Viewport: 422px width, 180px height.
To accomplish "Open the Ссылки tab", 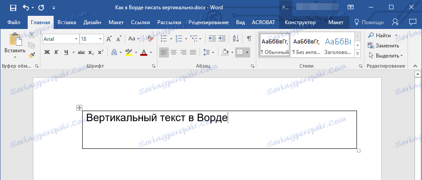I will pos(140,22).
